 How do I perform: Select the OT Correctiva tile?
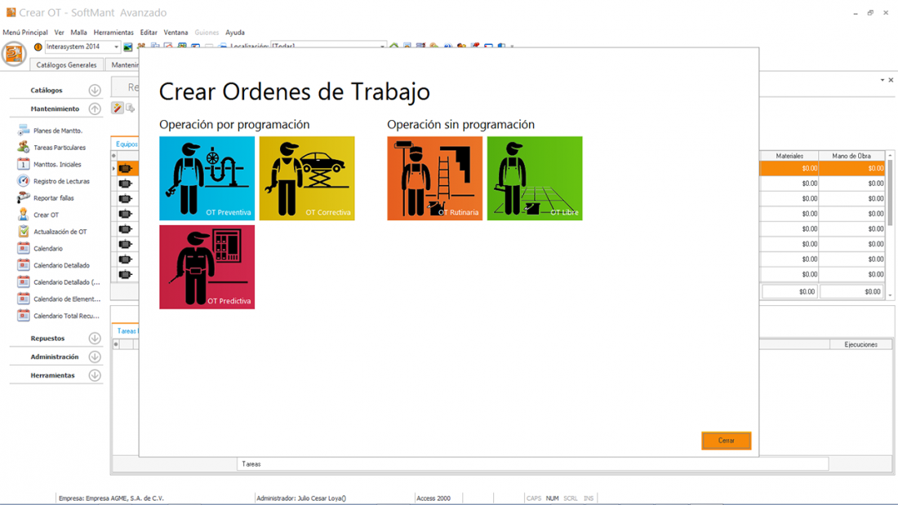click(x=307, y=178)
